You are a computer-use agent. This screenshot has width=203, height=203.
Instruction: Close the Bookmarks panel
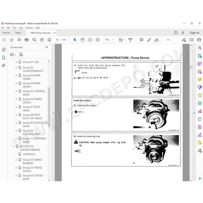[x=47, y=47]
